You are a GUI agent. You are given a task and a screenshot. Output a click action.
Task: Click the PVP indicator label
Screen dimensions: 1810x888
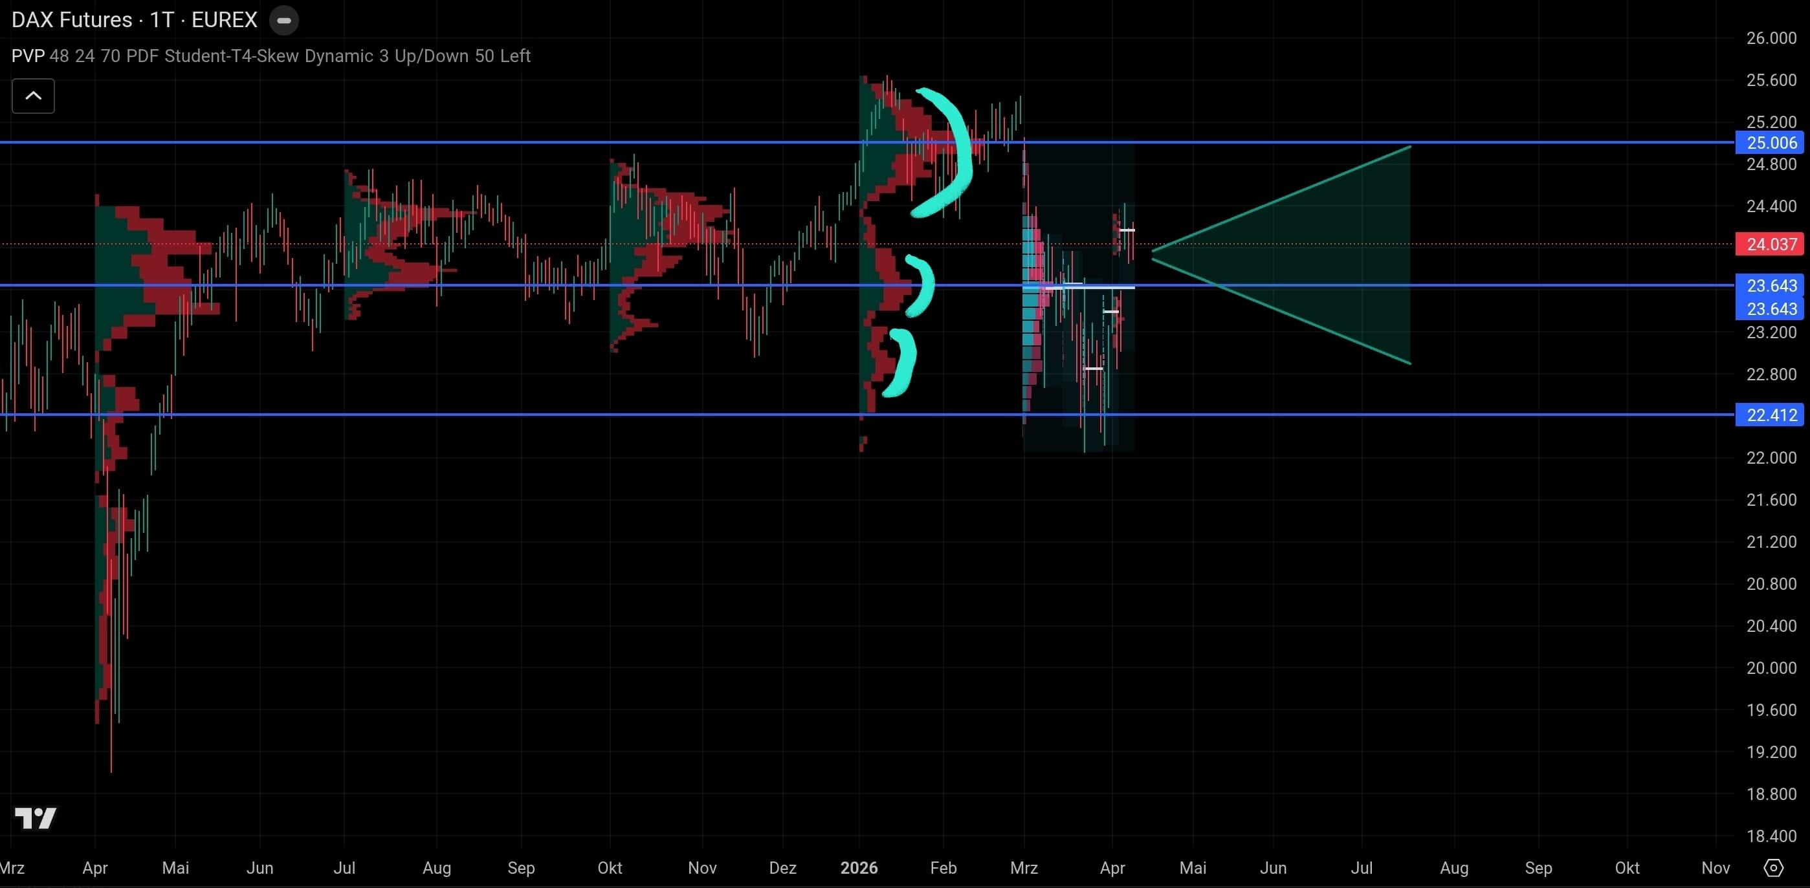(28, 56)
